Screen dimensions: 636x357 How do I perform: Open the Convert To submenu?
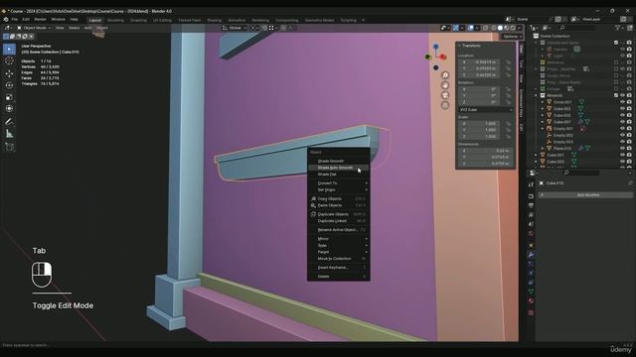coord(339,182)
